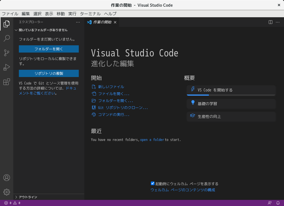284x206 pixels.
Task: Select the 作業の開始 editor tab
Action: tap(102, 22)
